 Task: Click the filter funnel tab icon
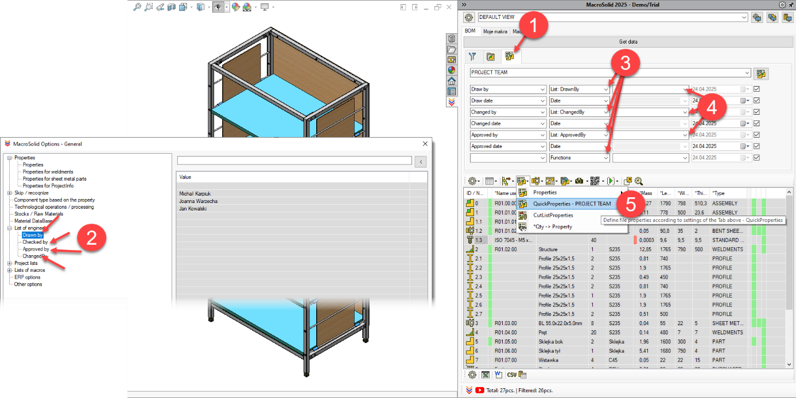[x=472, y=56]
